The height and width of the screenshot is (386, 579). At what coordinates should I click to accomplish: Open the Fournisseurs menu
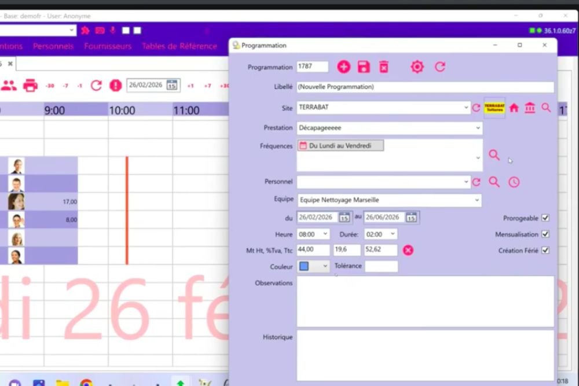pyautogui.click(x=108, y=46)
